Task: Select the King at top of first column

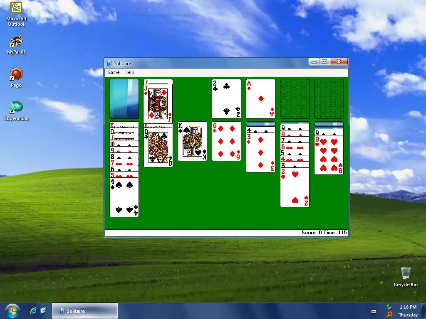Action: tap(124, 125)
